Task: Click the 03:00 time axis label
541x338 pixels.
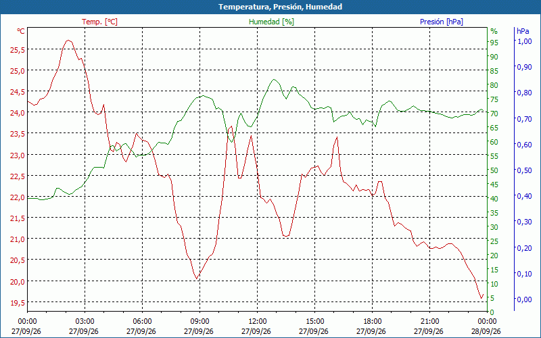Action: coord(85,322)
